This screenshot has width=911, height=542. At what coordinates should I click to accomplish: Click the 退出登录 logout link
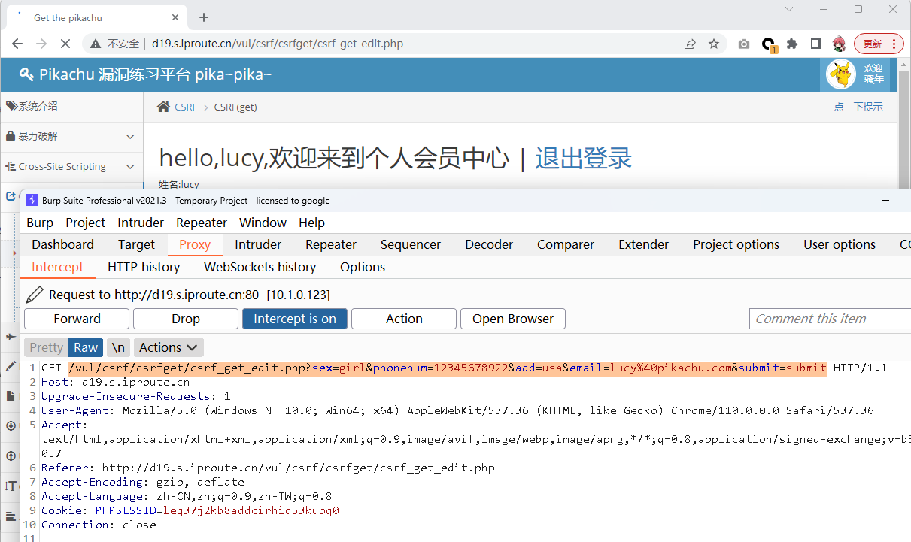coord(583,158)
